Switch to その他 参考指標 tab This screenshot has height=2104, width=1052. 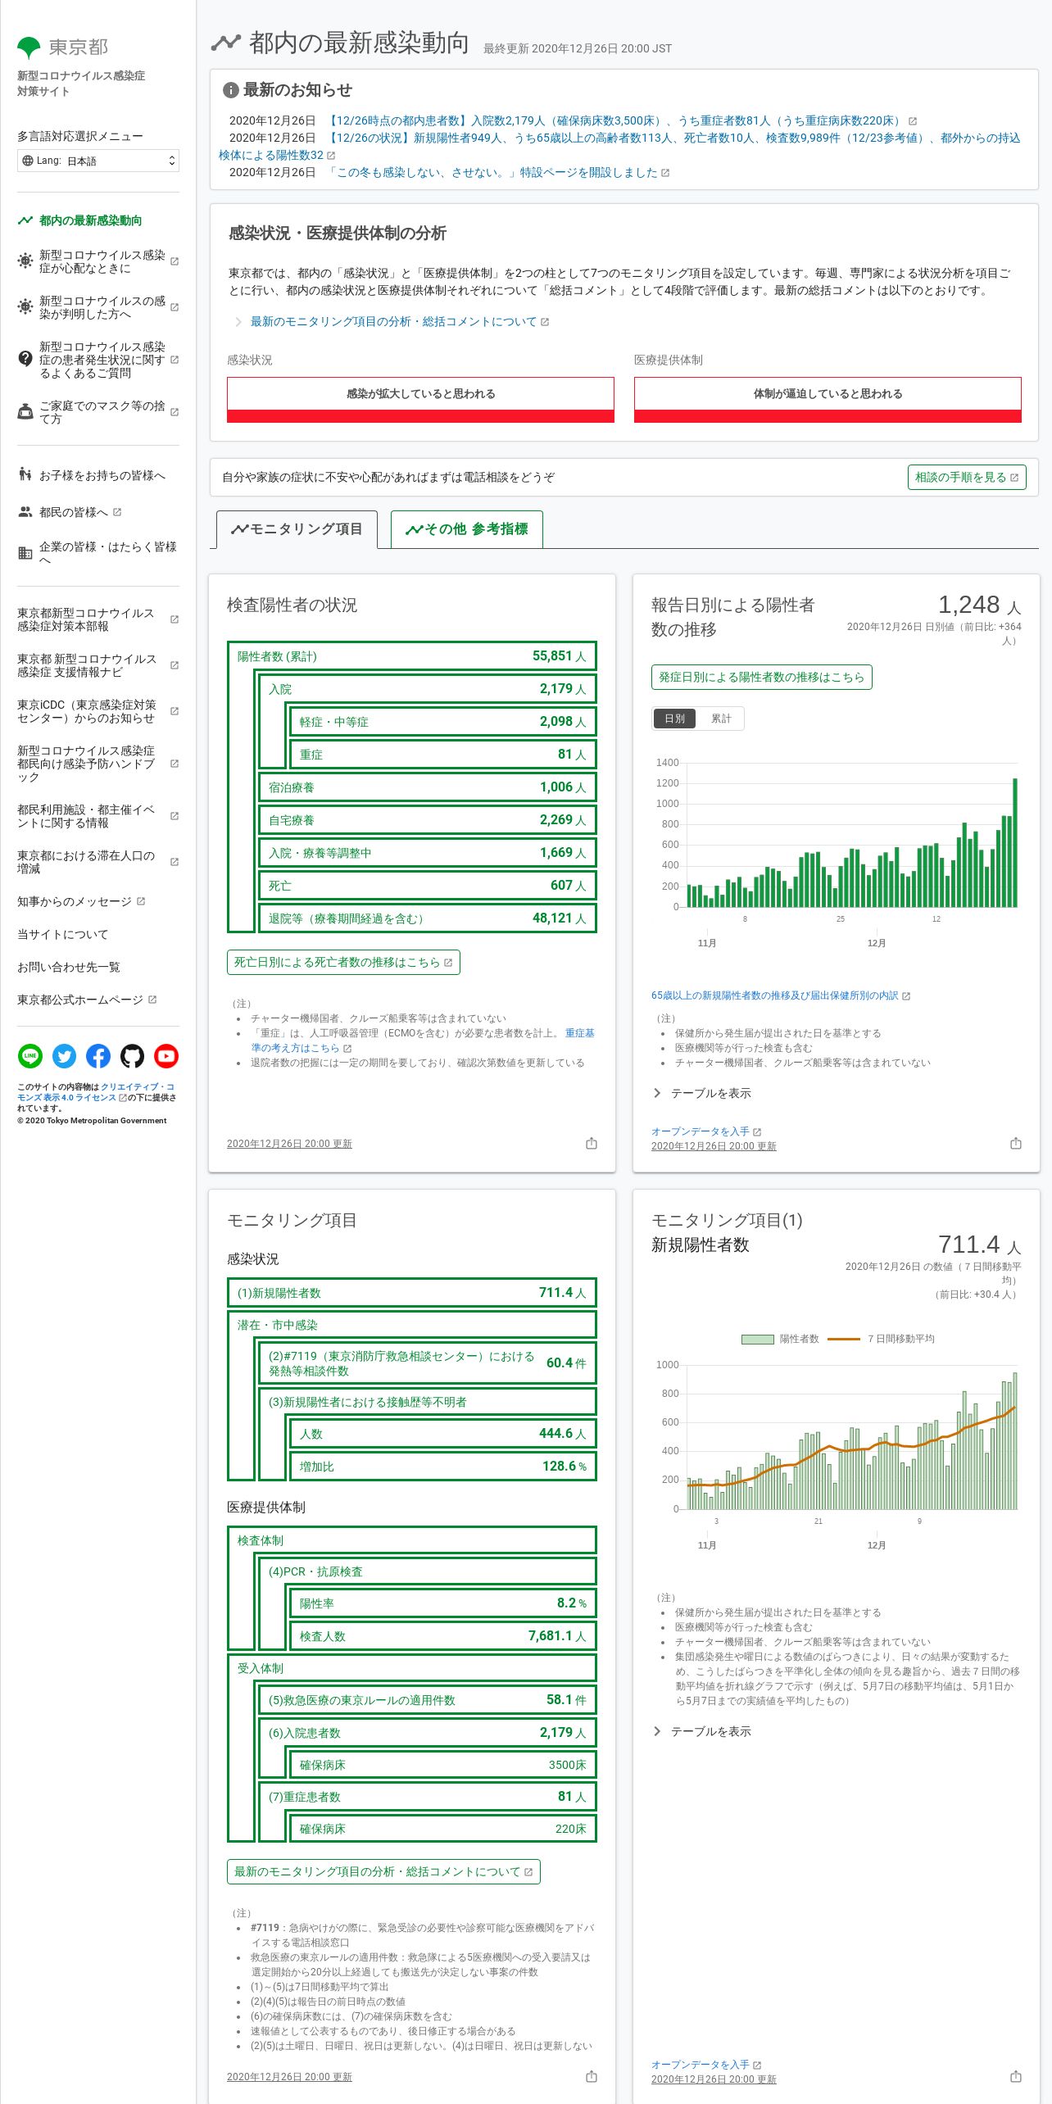[x=467, y=529]
